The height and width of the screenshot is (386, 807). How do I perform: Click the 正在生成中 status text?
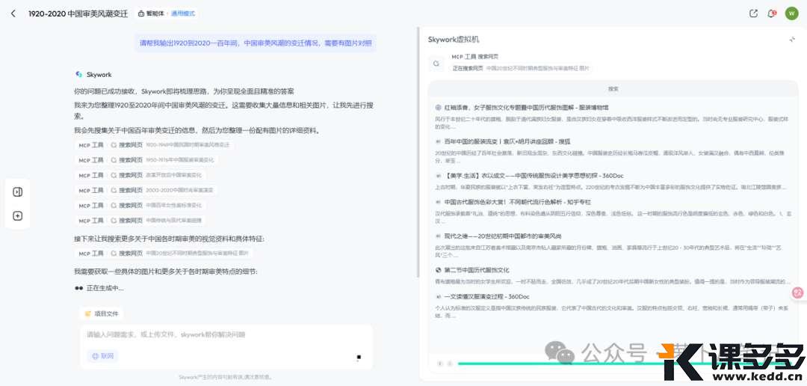[x=105, y=288]
